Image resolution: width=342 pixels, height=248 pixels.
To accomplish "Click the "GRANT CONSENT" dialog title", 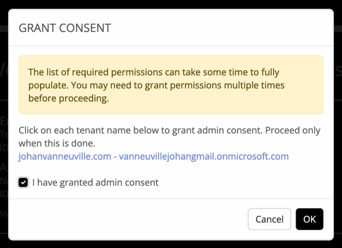I will click(65, 28).
